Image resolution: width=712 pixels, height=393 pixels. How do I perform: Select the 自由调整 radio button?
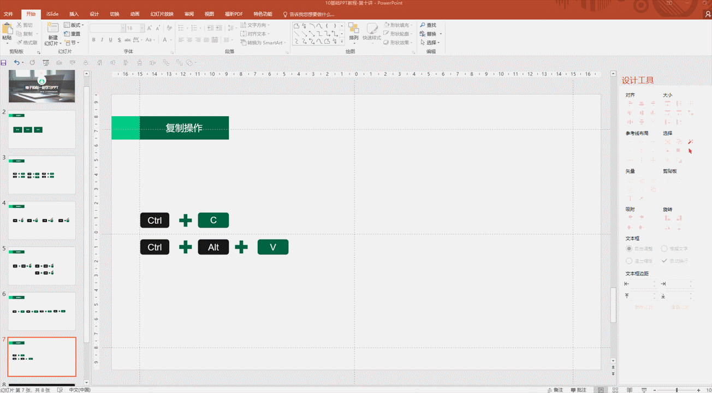click(629, 249)
